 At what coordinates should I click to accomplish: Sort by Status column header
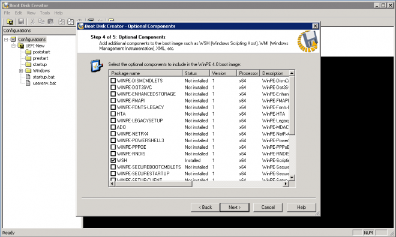click(196, 73)
